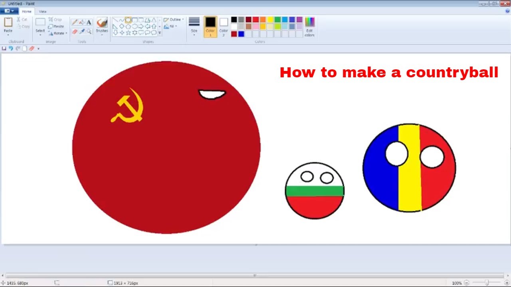Screen dimensions: 511x287
Task: Choose the Diamond shape
Action: [122, 26]
